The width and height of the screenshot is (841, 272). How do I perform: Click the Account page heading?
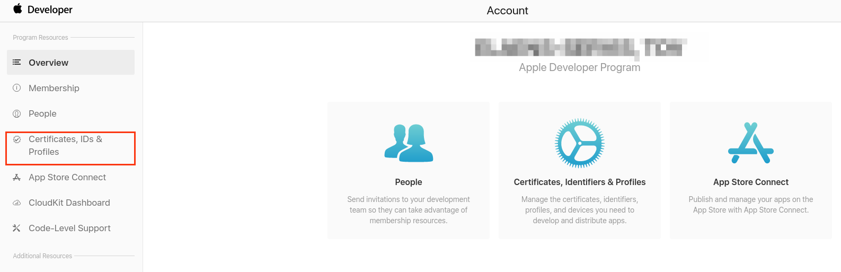click(x=508, y=11)
